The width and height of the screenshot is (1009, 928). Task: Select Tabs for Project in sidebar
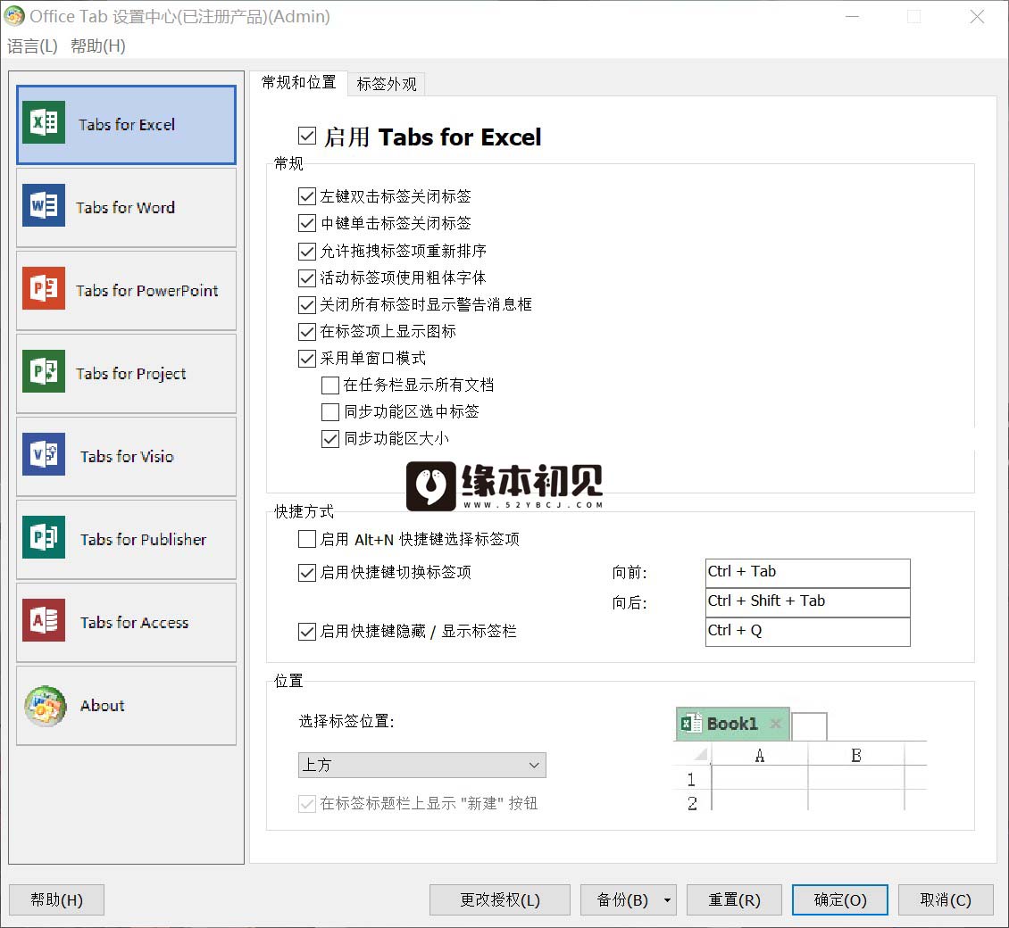pos(126,373)
